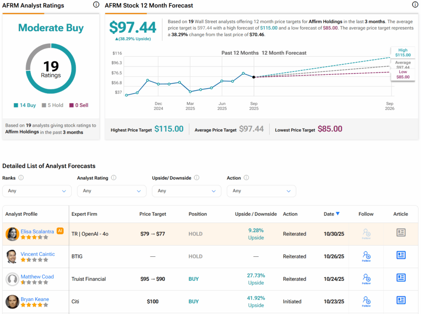Open Matthew Coad's profile link
The height and width of the screenshot is (314, 421).
pos(37,277)
